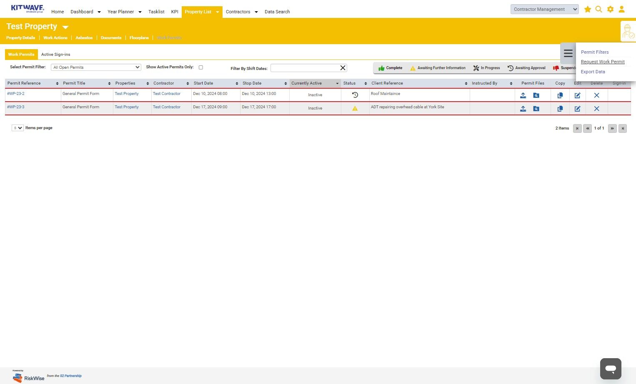Expand the Test Property title arrow
This screenshot has width=636, height=384.
(65, 27)
